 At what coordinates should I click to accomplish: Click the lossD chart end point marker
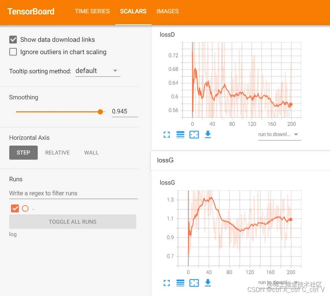[x=291, y=104]
